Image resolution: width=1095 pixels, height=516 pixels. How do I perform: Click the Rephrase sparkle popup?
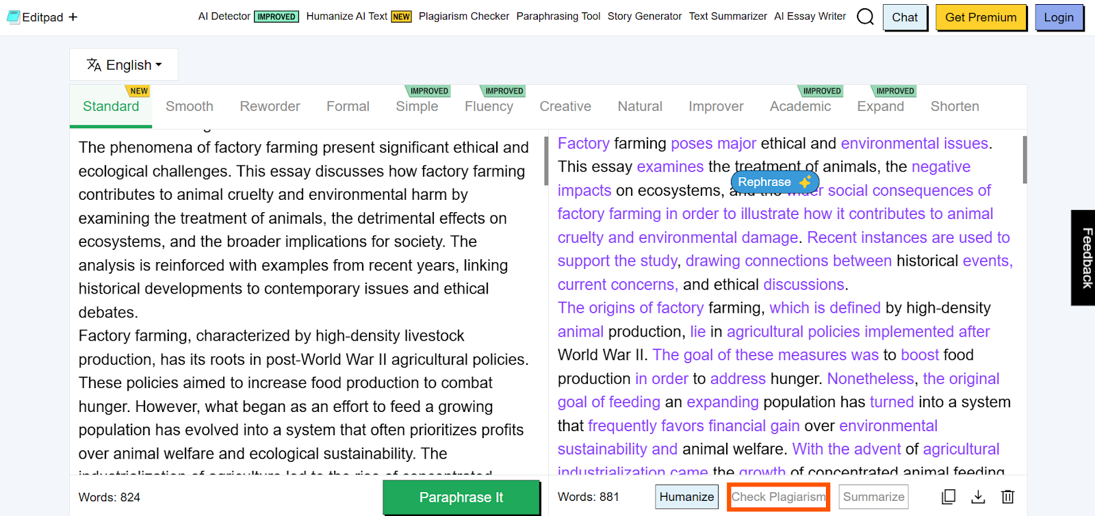pos(775,182)
